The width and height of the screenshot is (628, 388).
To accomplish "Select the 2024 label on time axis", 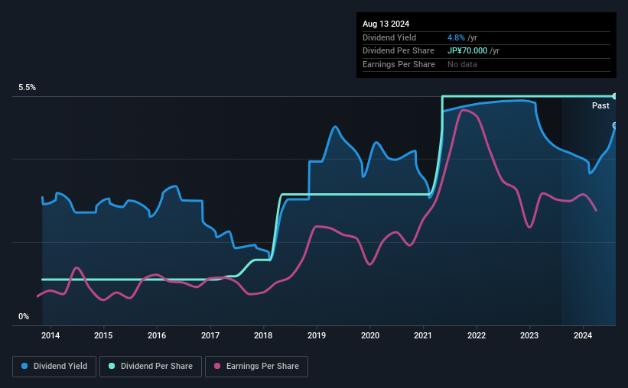I will click(x=583, y=335).
